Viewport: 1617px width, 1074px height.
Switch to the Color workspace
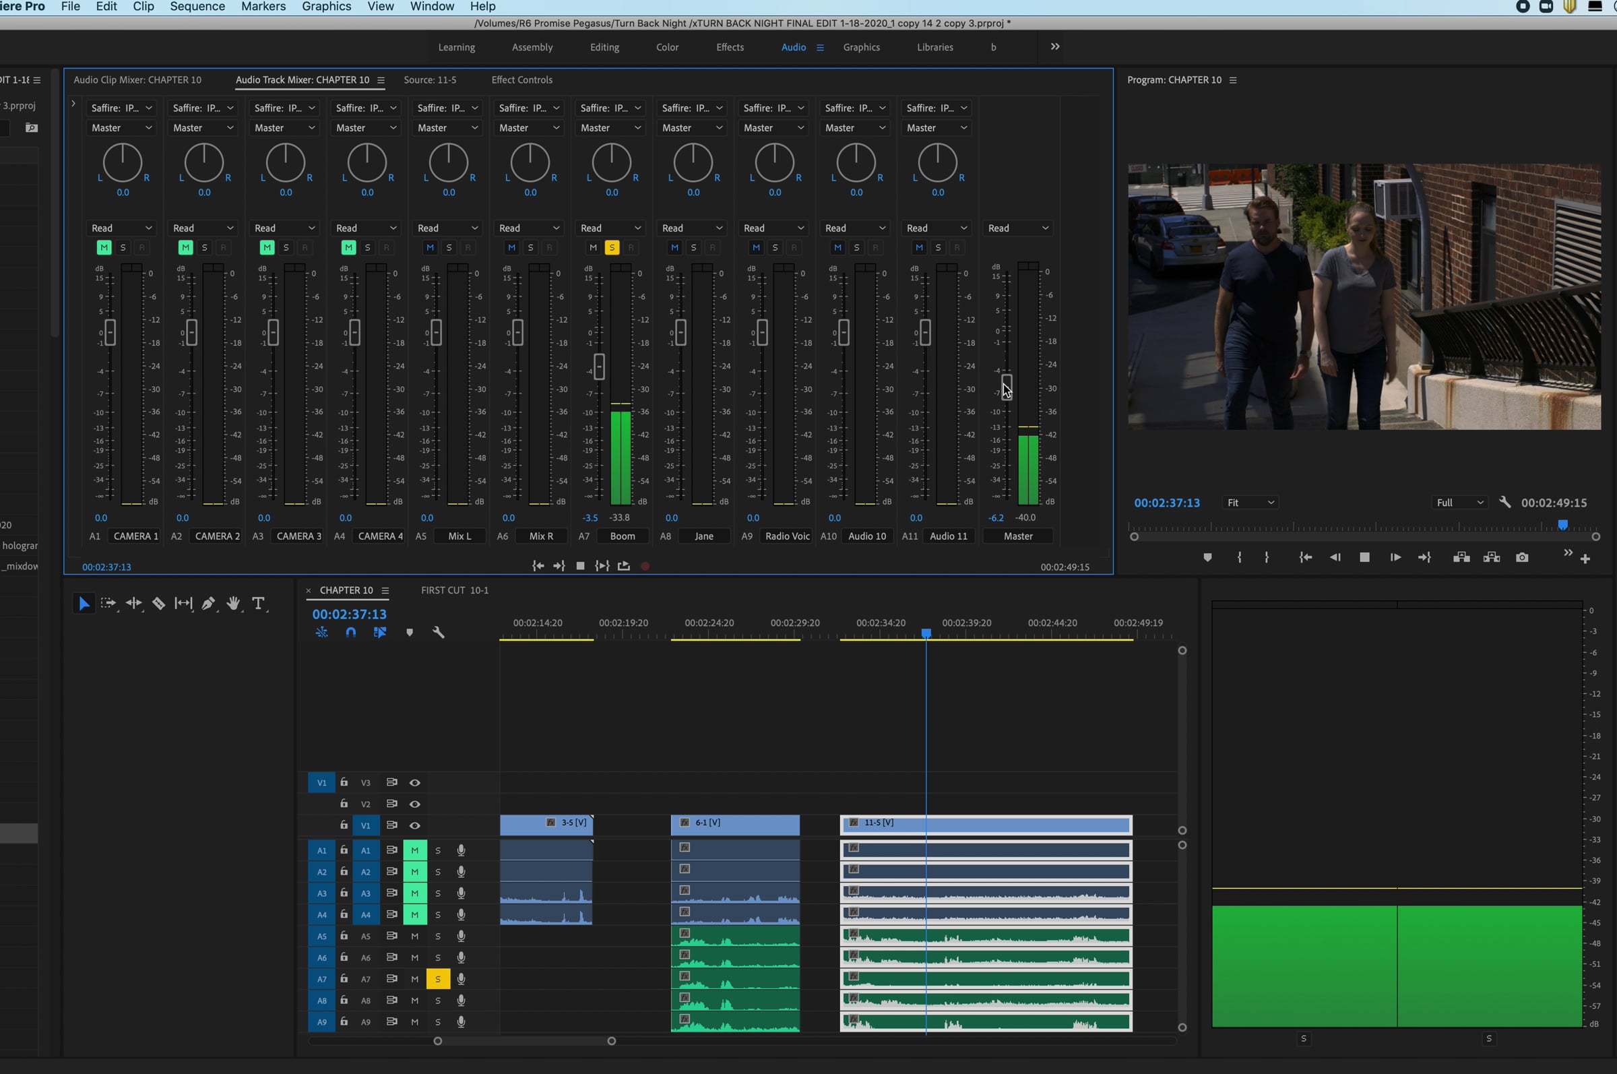tap(667, 47)
